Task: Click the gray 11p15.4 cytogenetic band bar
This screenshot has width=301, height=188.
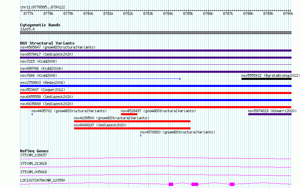Action: [156, 33]
